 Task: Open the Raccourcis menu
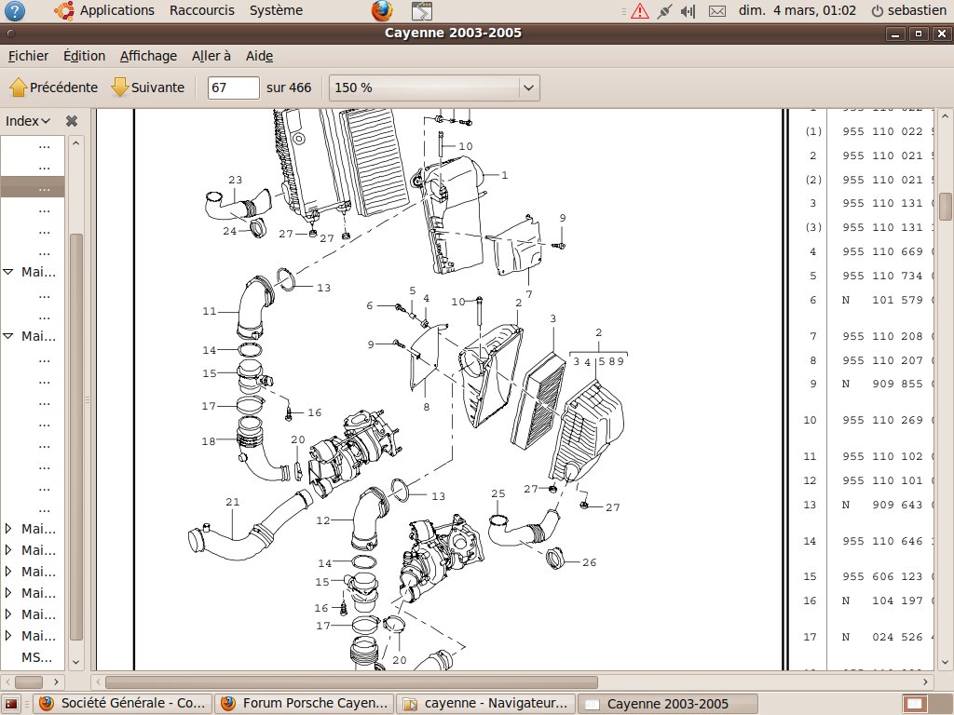(x=202, y=10)
